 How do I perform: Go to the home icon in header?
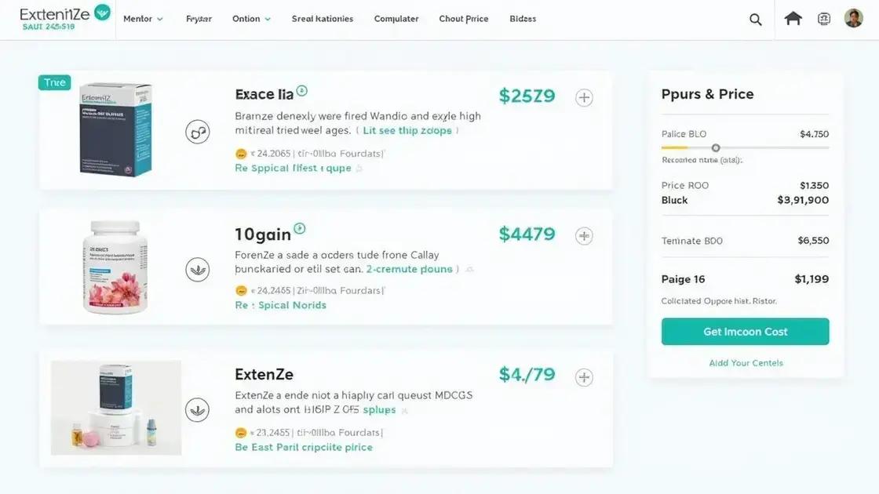tap(793, 19)
